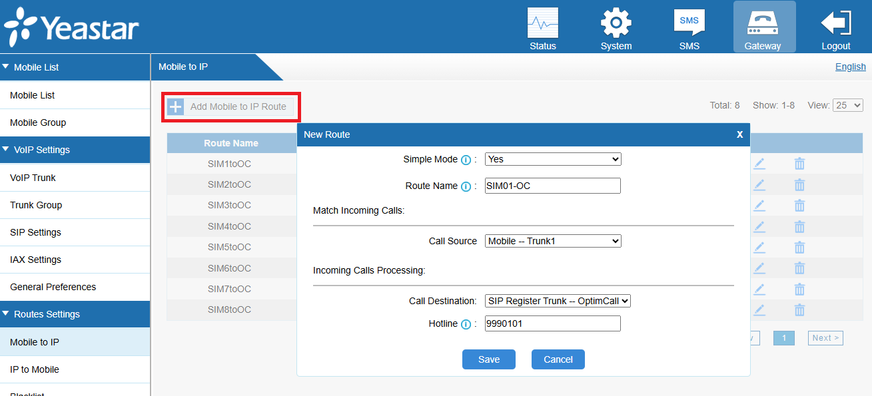The image size is (872, 396).
Task: Open VoIP Trunk in the sidebar
Action: pyautogui.click(x=75, y=178)
